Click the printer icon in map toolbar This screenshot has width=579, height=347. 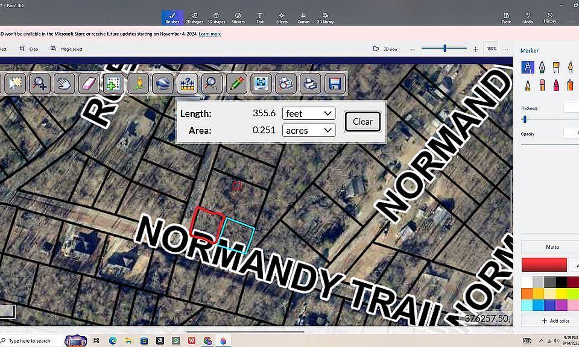[x=310, y=83]
